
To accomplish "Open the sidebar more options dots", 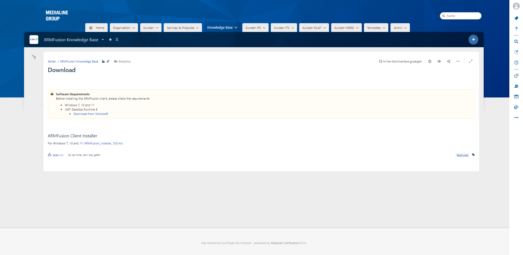I will (516, 117).
